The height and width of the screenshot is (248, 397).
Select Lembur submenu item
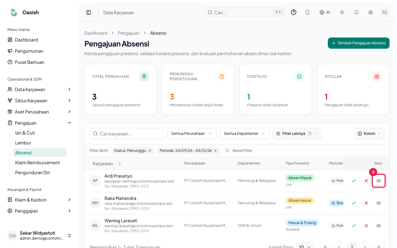click(x=40, y=143)
